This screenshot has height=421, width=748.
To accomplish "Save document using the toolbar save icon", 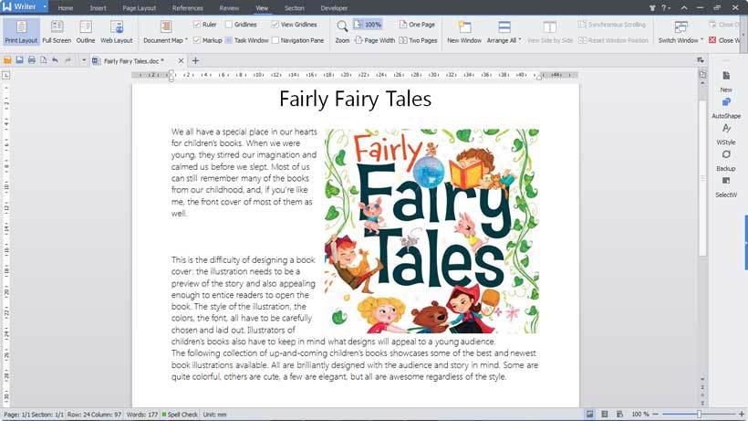I will 19,60.
